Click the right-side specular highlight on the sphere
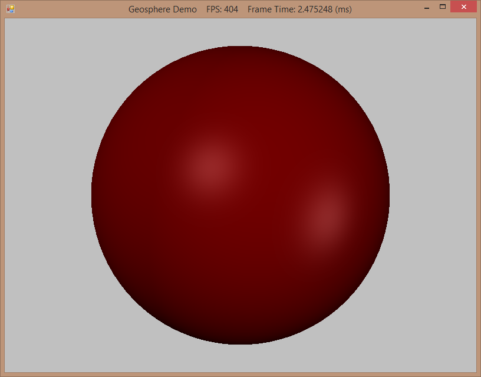This screenshot has width=481, height=377. pyautogui.click(x=322, y=215)
